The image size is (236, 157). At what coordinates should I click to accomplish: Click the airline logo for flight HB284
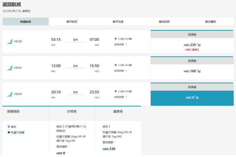pos(9,94)
